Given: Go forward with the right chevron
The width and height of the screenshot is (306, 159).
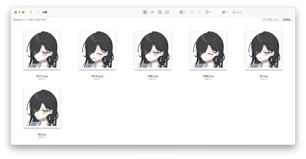Looking at the screenshot, I should click(38, 12).
